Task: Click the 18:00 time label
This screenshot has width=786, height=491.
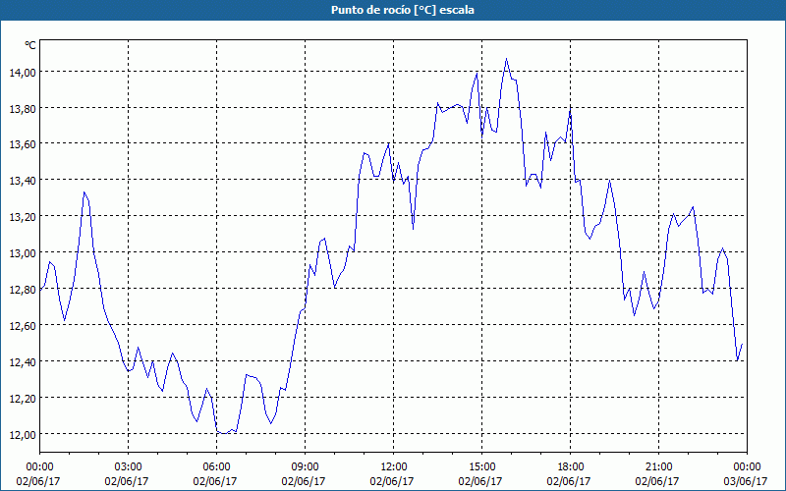Action: [571, 467]
